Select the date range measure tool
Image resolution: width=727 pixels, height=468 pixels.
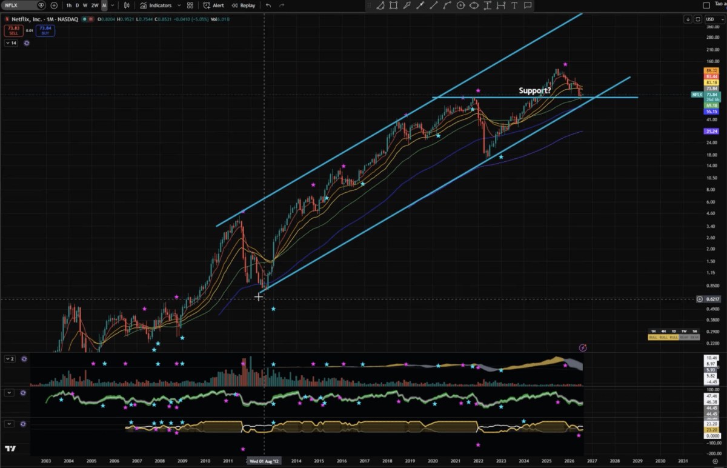[501, 5]
